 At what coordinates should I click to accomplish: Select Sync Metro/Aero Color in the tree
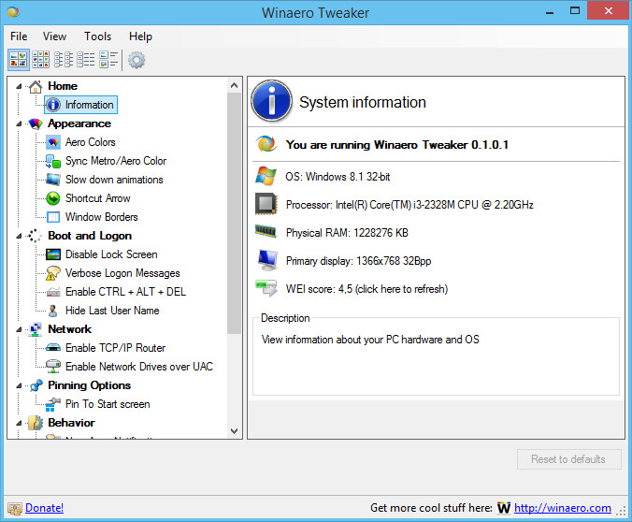tap(115, 161)
